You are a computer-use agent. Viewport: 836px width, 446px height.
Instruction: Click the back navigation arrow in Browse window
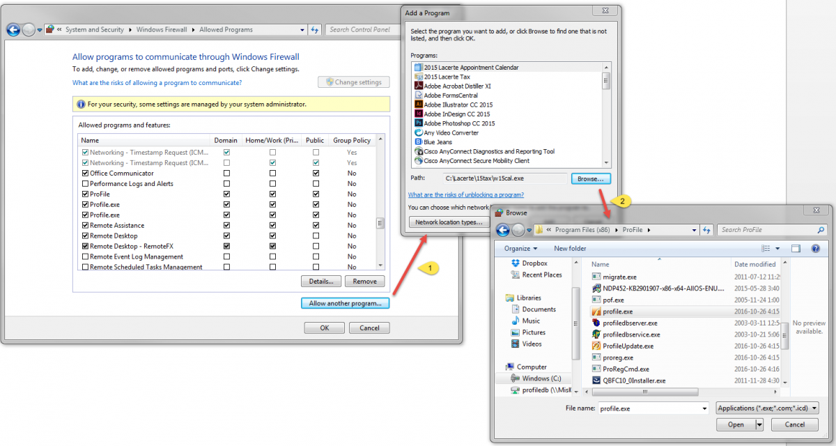point(503,230)
